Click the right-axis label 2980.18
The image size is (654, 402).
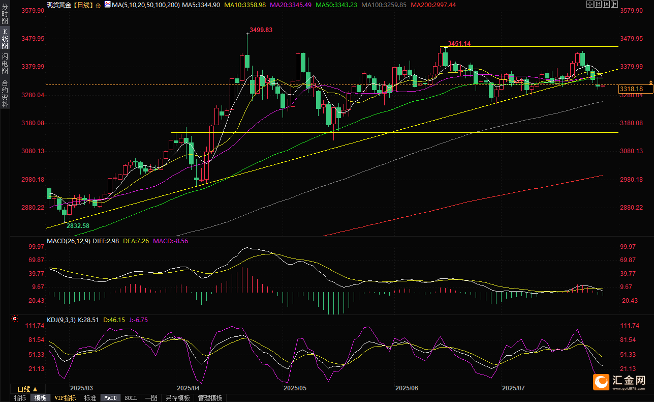pyautogui.click(x=632, y=180)
